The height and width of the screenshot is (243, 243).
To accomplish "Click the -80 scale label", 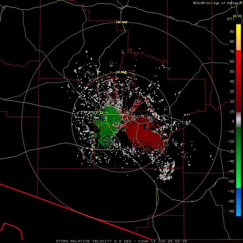I will 231,201.
